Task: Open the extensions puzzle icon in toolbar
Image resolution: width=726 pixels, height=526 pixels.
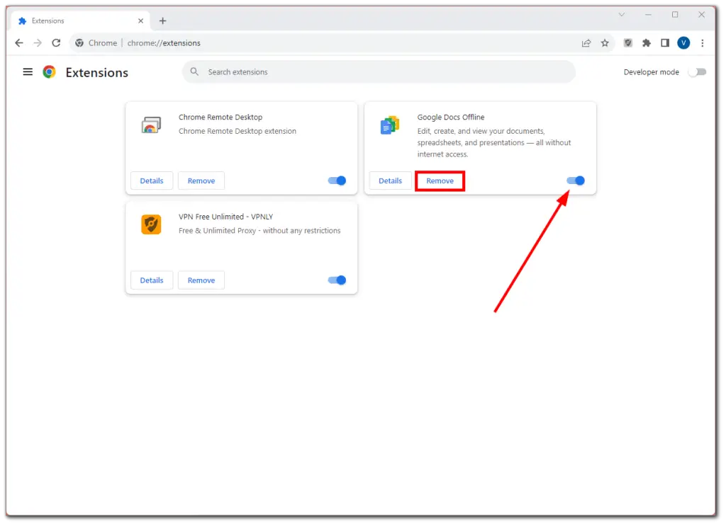Action: (x=646, y=42)
